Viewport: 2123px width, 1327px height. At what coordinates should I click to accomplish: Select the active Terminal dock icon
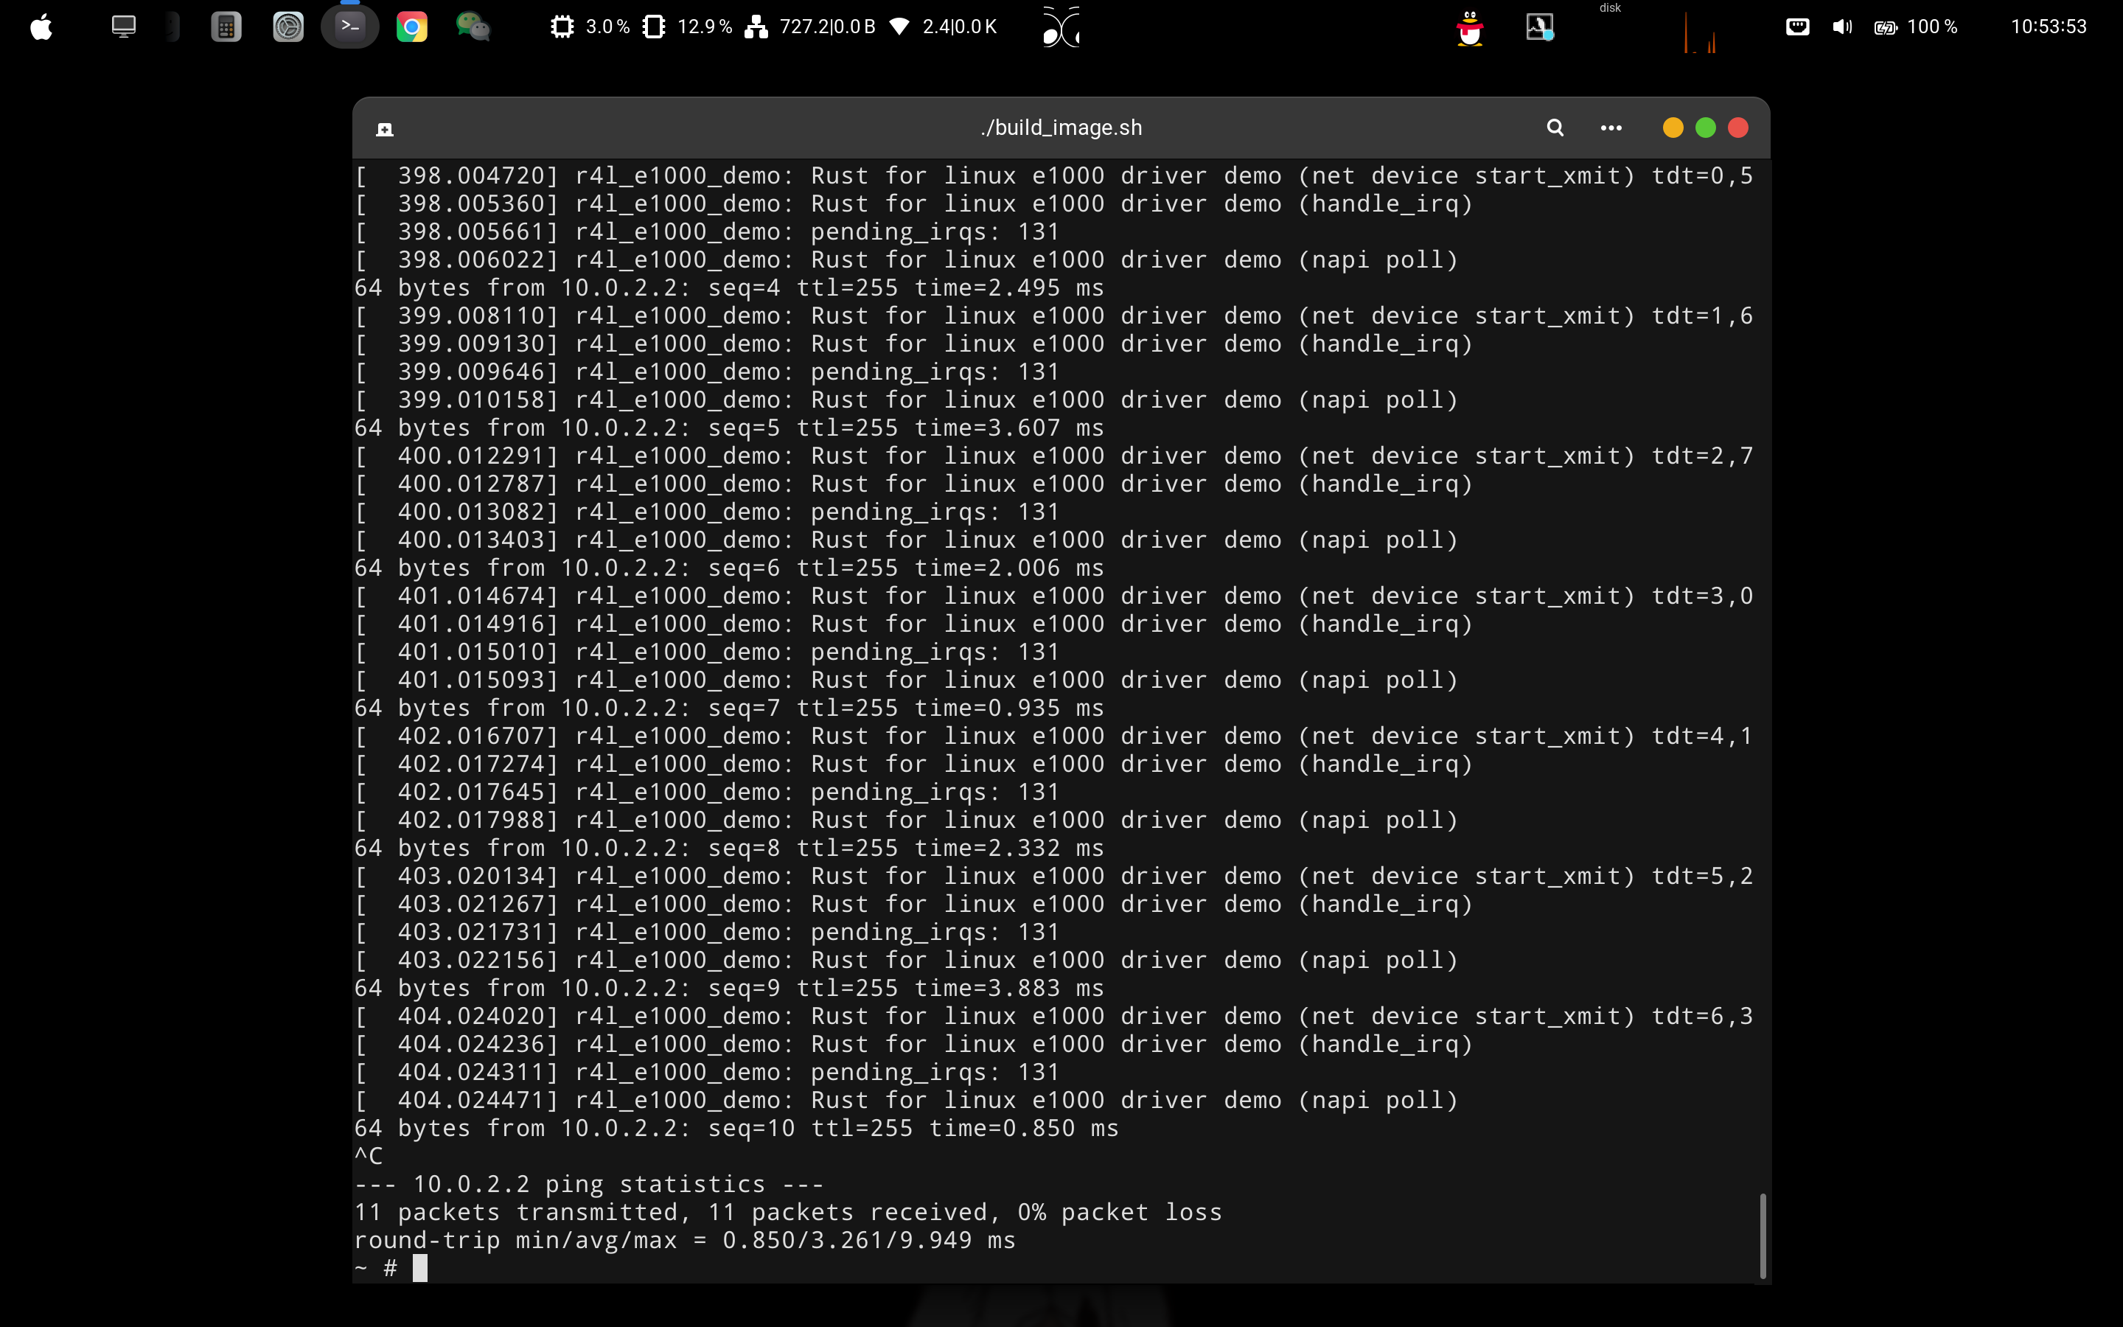[349, 27]
